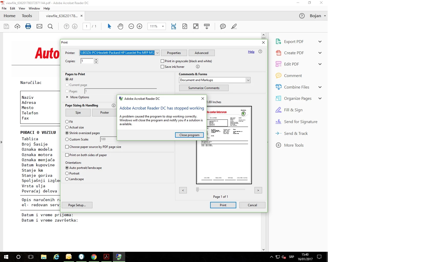
Task: Click the Full screen mode icon
Action: (x=196, y=26)
